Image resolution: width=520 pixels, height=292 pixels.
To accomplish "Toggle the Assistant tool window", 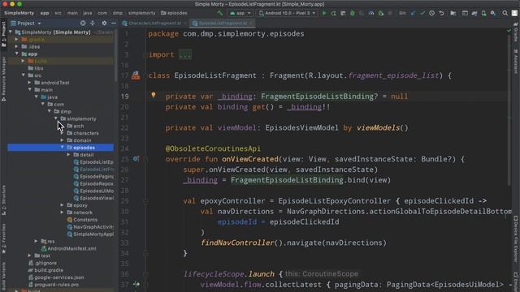I will (x=516, y=62).
